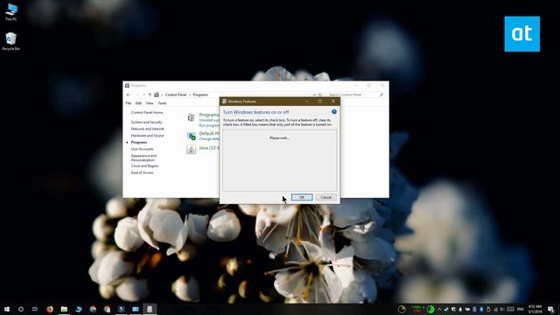Screen dimensions: 560x315
Task: Select Programs in the left sidebar
Action: pos(139,143)
